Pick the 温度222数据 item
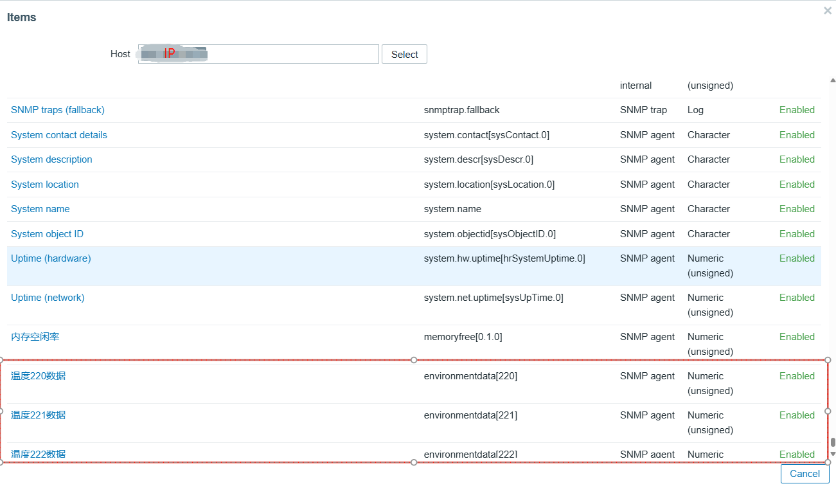The height and width of the screenshot is (486, 836). click(x=39, y=454)
